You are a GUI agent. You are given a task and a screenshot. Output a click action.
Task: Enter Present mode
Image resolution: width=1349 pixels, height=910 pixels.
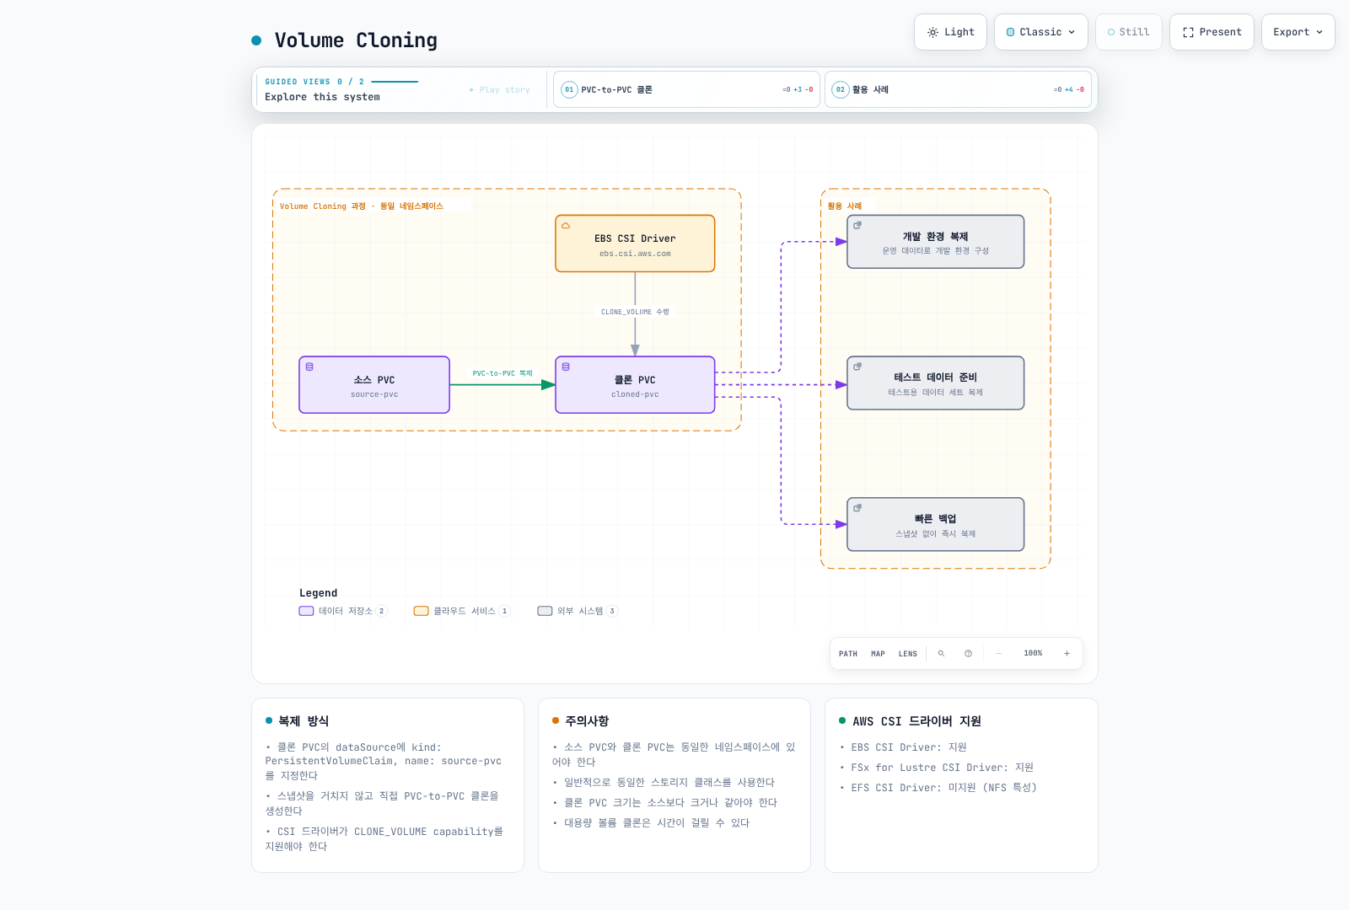pos(1212,32)
